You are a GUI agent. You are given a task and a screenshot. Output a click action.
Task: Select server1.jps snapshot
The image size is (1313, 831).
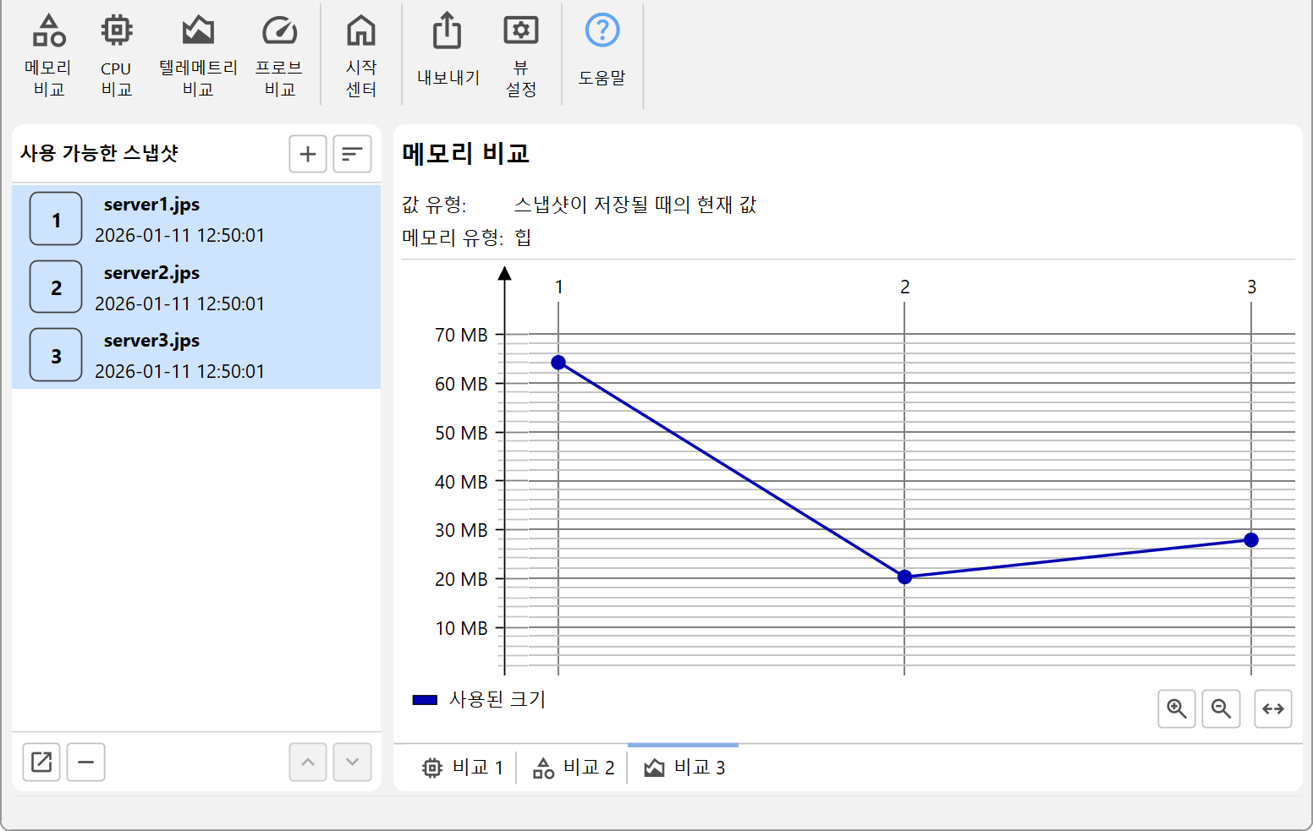tap(196, 219)
